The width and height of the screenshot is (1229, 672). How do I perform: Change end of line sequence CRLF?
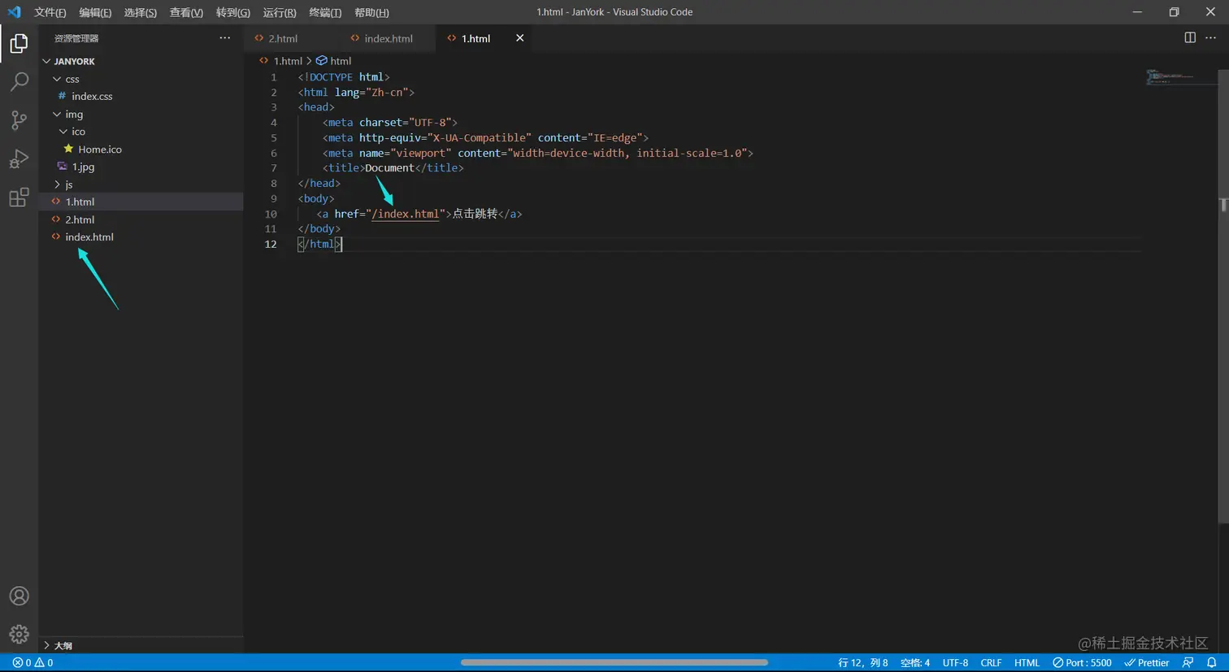[x=991, y=663]
